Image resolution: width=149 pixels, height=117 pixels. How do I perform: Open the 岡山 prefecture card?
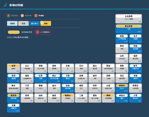coord(54,78)
